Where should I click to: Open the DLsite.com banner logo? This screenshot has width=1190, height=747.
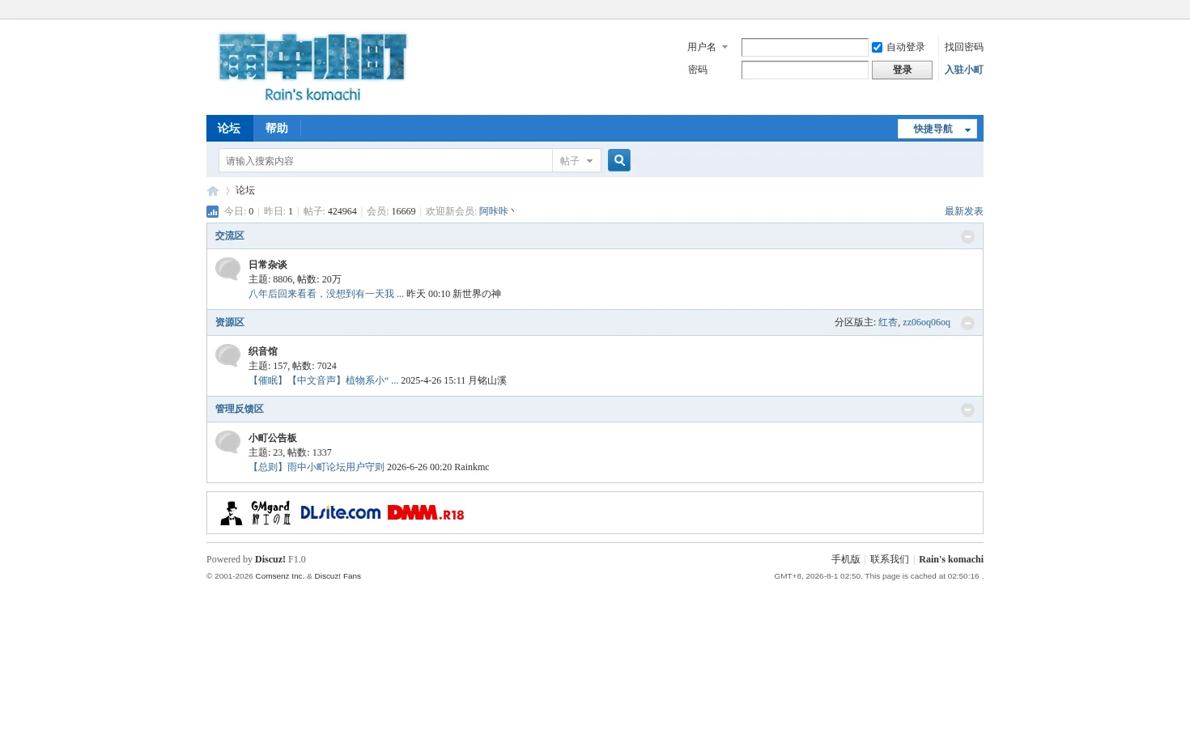click(x=340, y=512)
